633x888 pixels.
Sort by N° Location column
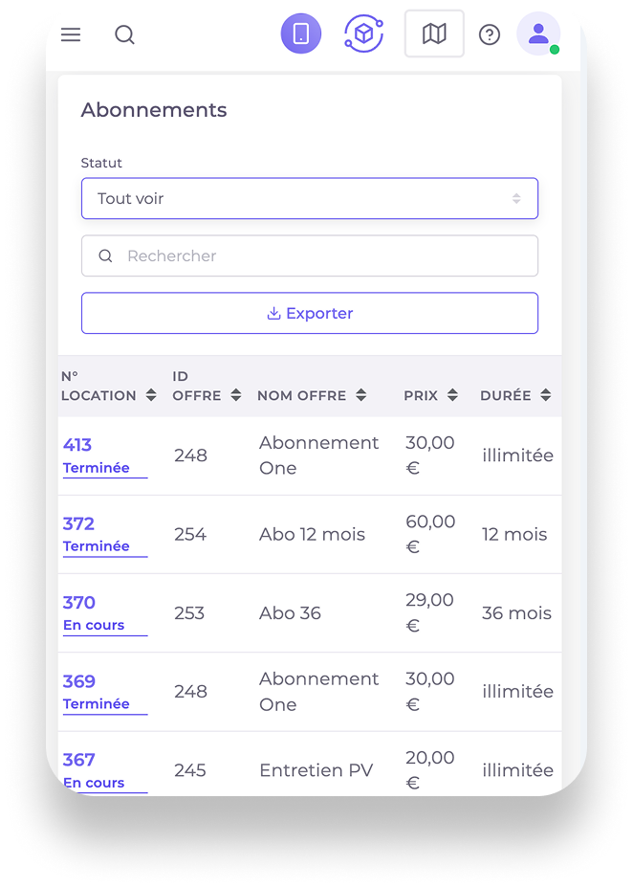[x=151, y=395]
